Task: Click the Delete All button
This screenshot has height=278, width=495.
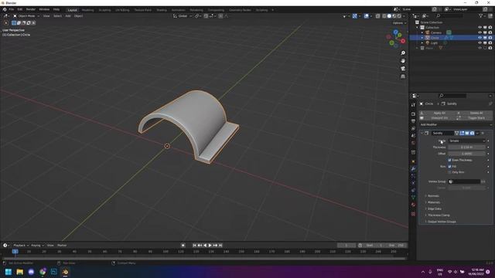Action: [474, 113]
